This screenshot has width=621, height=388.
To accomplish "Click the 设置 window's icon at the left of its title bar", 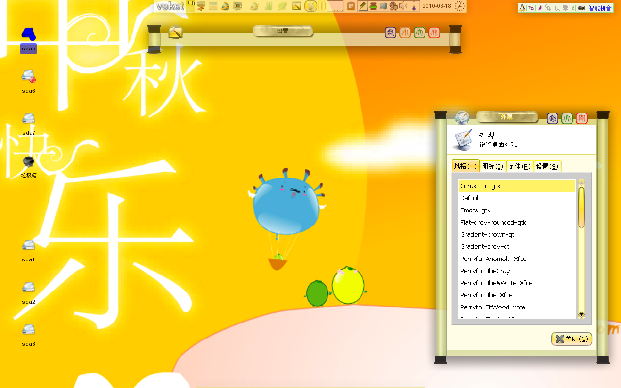I will tap(175, 32).
